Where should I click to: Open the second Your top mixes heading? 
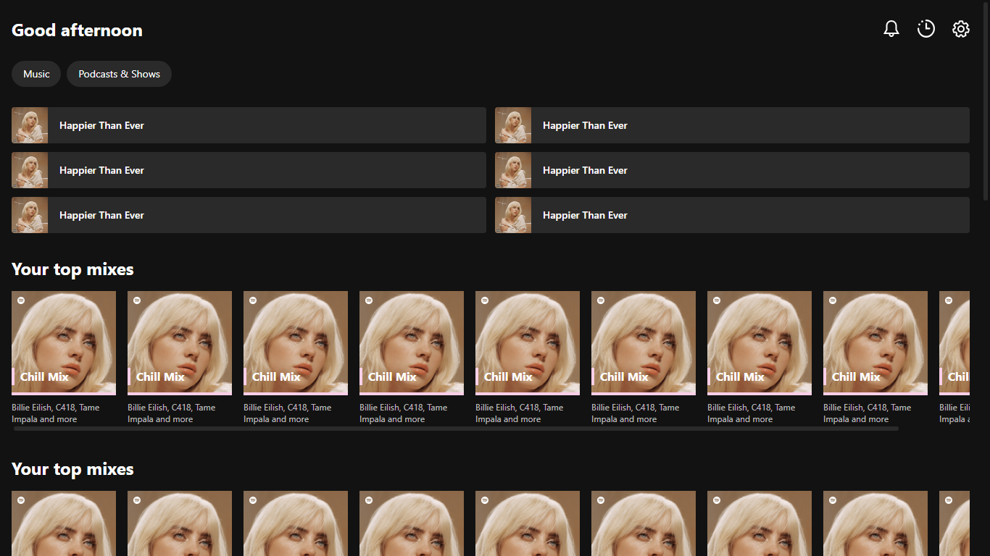click(x=72, y=468)
